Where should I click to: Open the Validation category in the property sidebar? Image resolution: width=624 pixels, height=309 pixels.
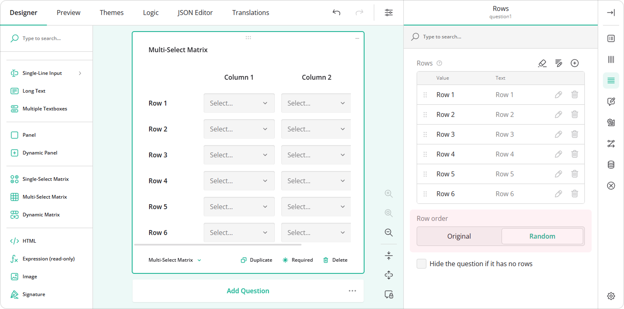coord(611,186)
